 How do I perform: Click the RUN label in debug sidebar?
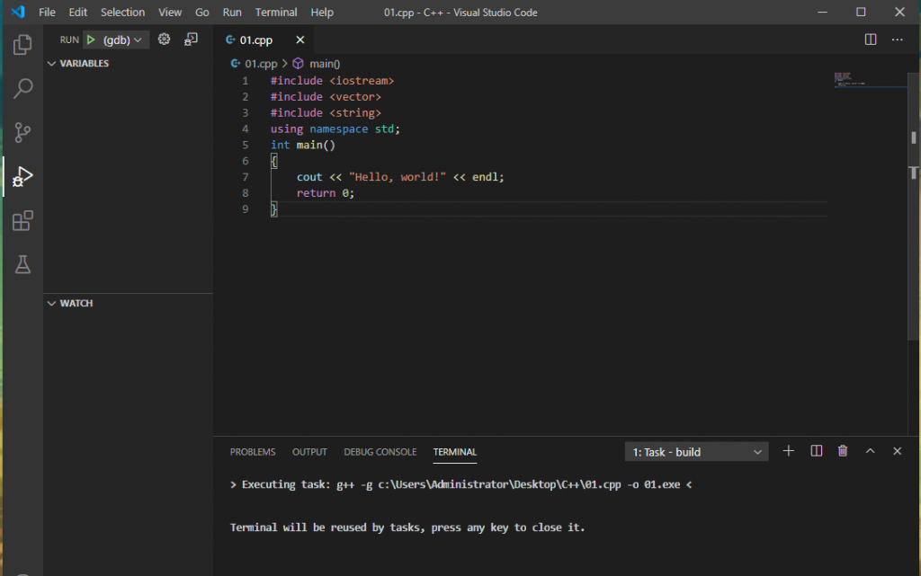[x=69, y=40]
